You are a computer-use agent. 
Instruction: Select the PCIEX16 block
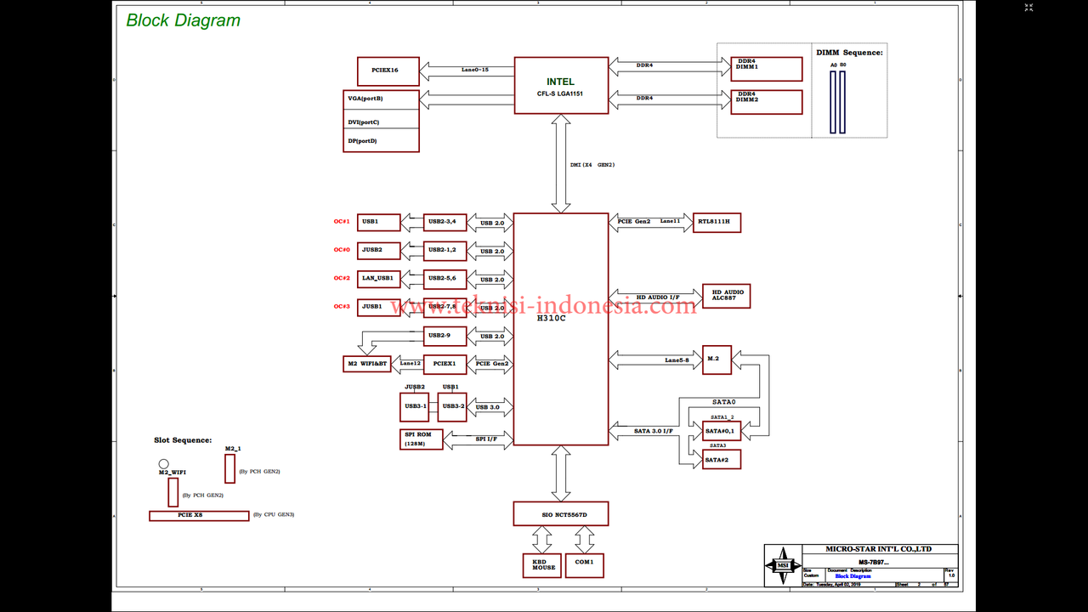tap(388, 71)
